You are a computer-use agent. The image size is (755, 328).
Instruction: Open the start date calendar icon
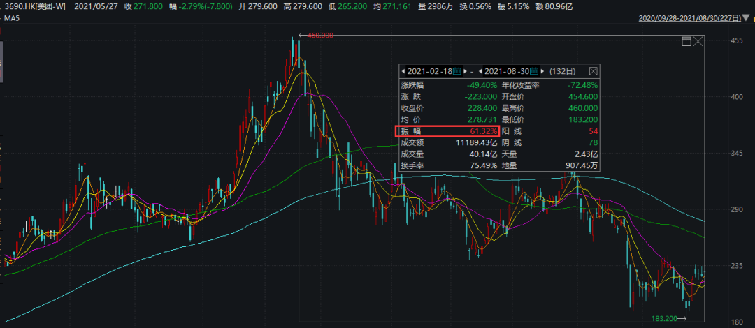457,71
